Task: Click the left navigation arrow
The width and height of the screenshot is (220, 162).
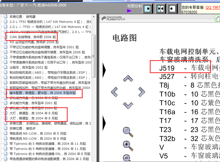Action: 114,92
